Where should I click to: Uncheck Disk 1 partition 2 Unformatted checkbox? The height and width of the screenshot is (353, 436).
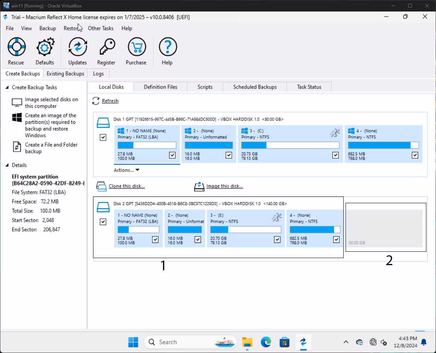pyautogui.click(x=229, y=155)
